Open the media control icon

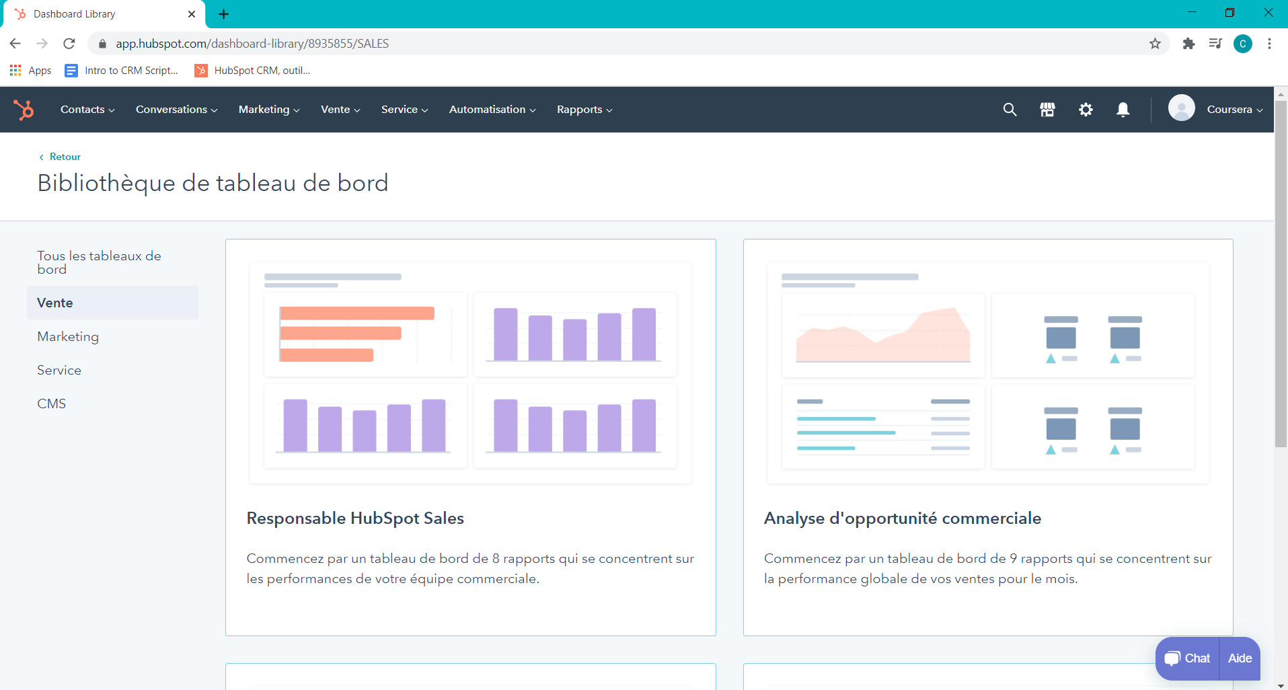(x=1215, y=44)
